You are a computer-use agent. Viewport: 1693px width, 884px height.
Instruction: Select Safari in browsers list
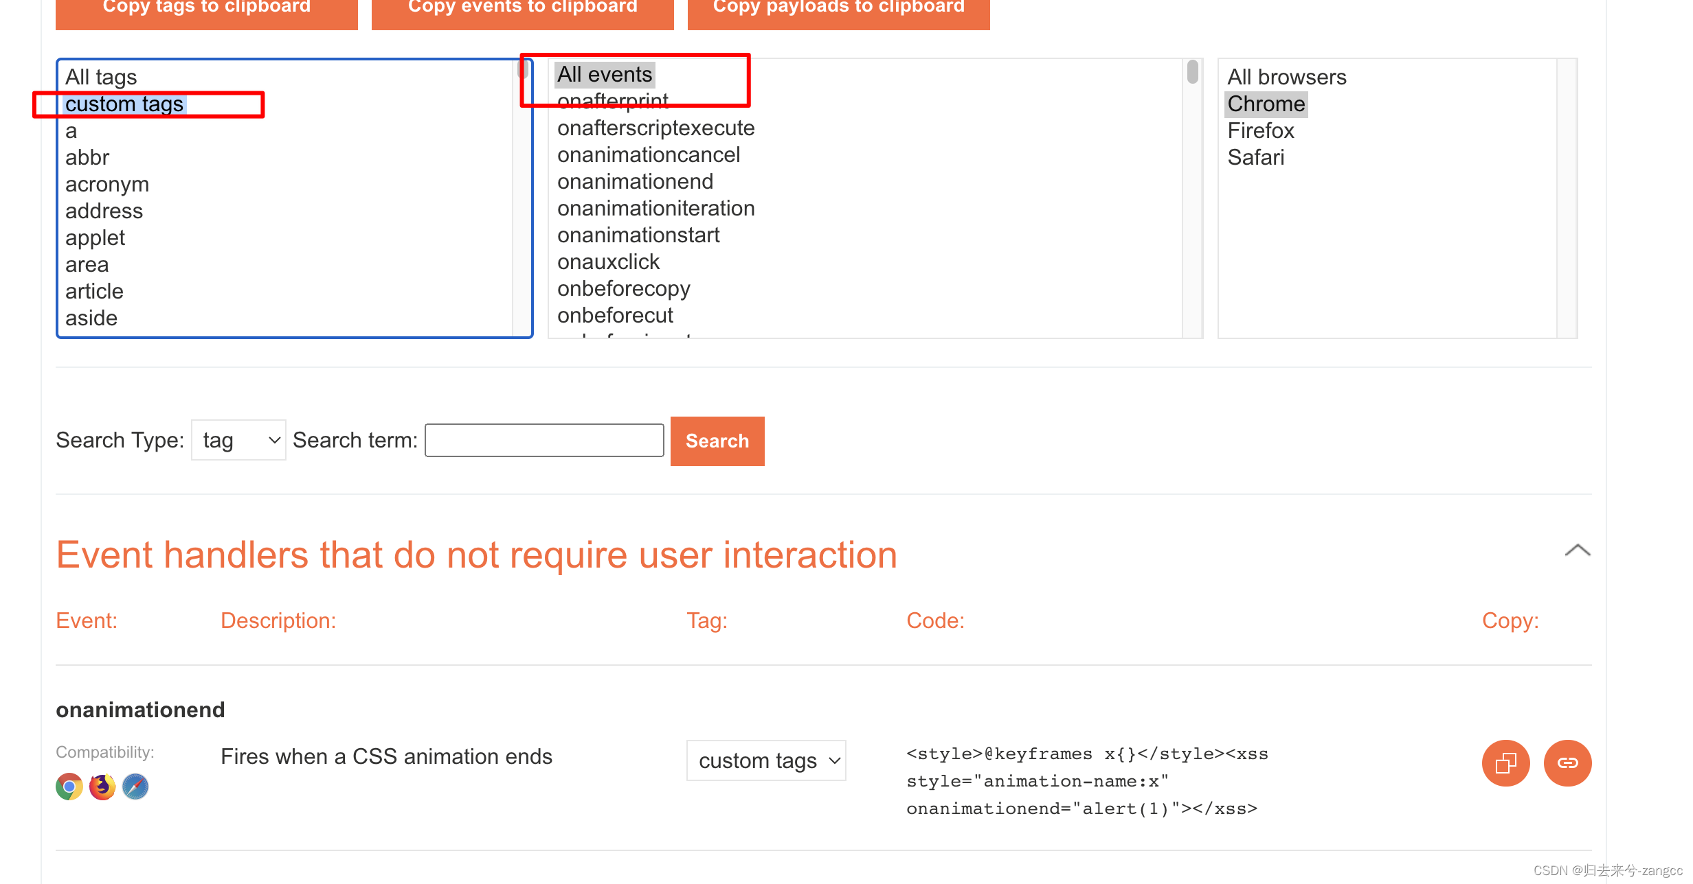coord(1256,157)
